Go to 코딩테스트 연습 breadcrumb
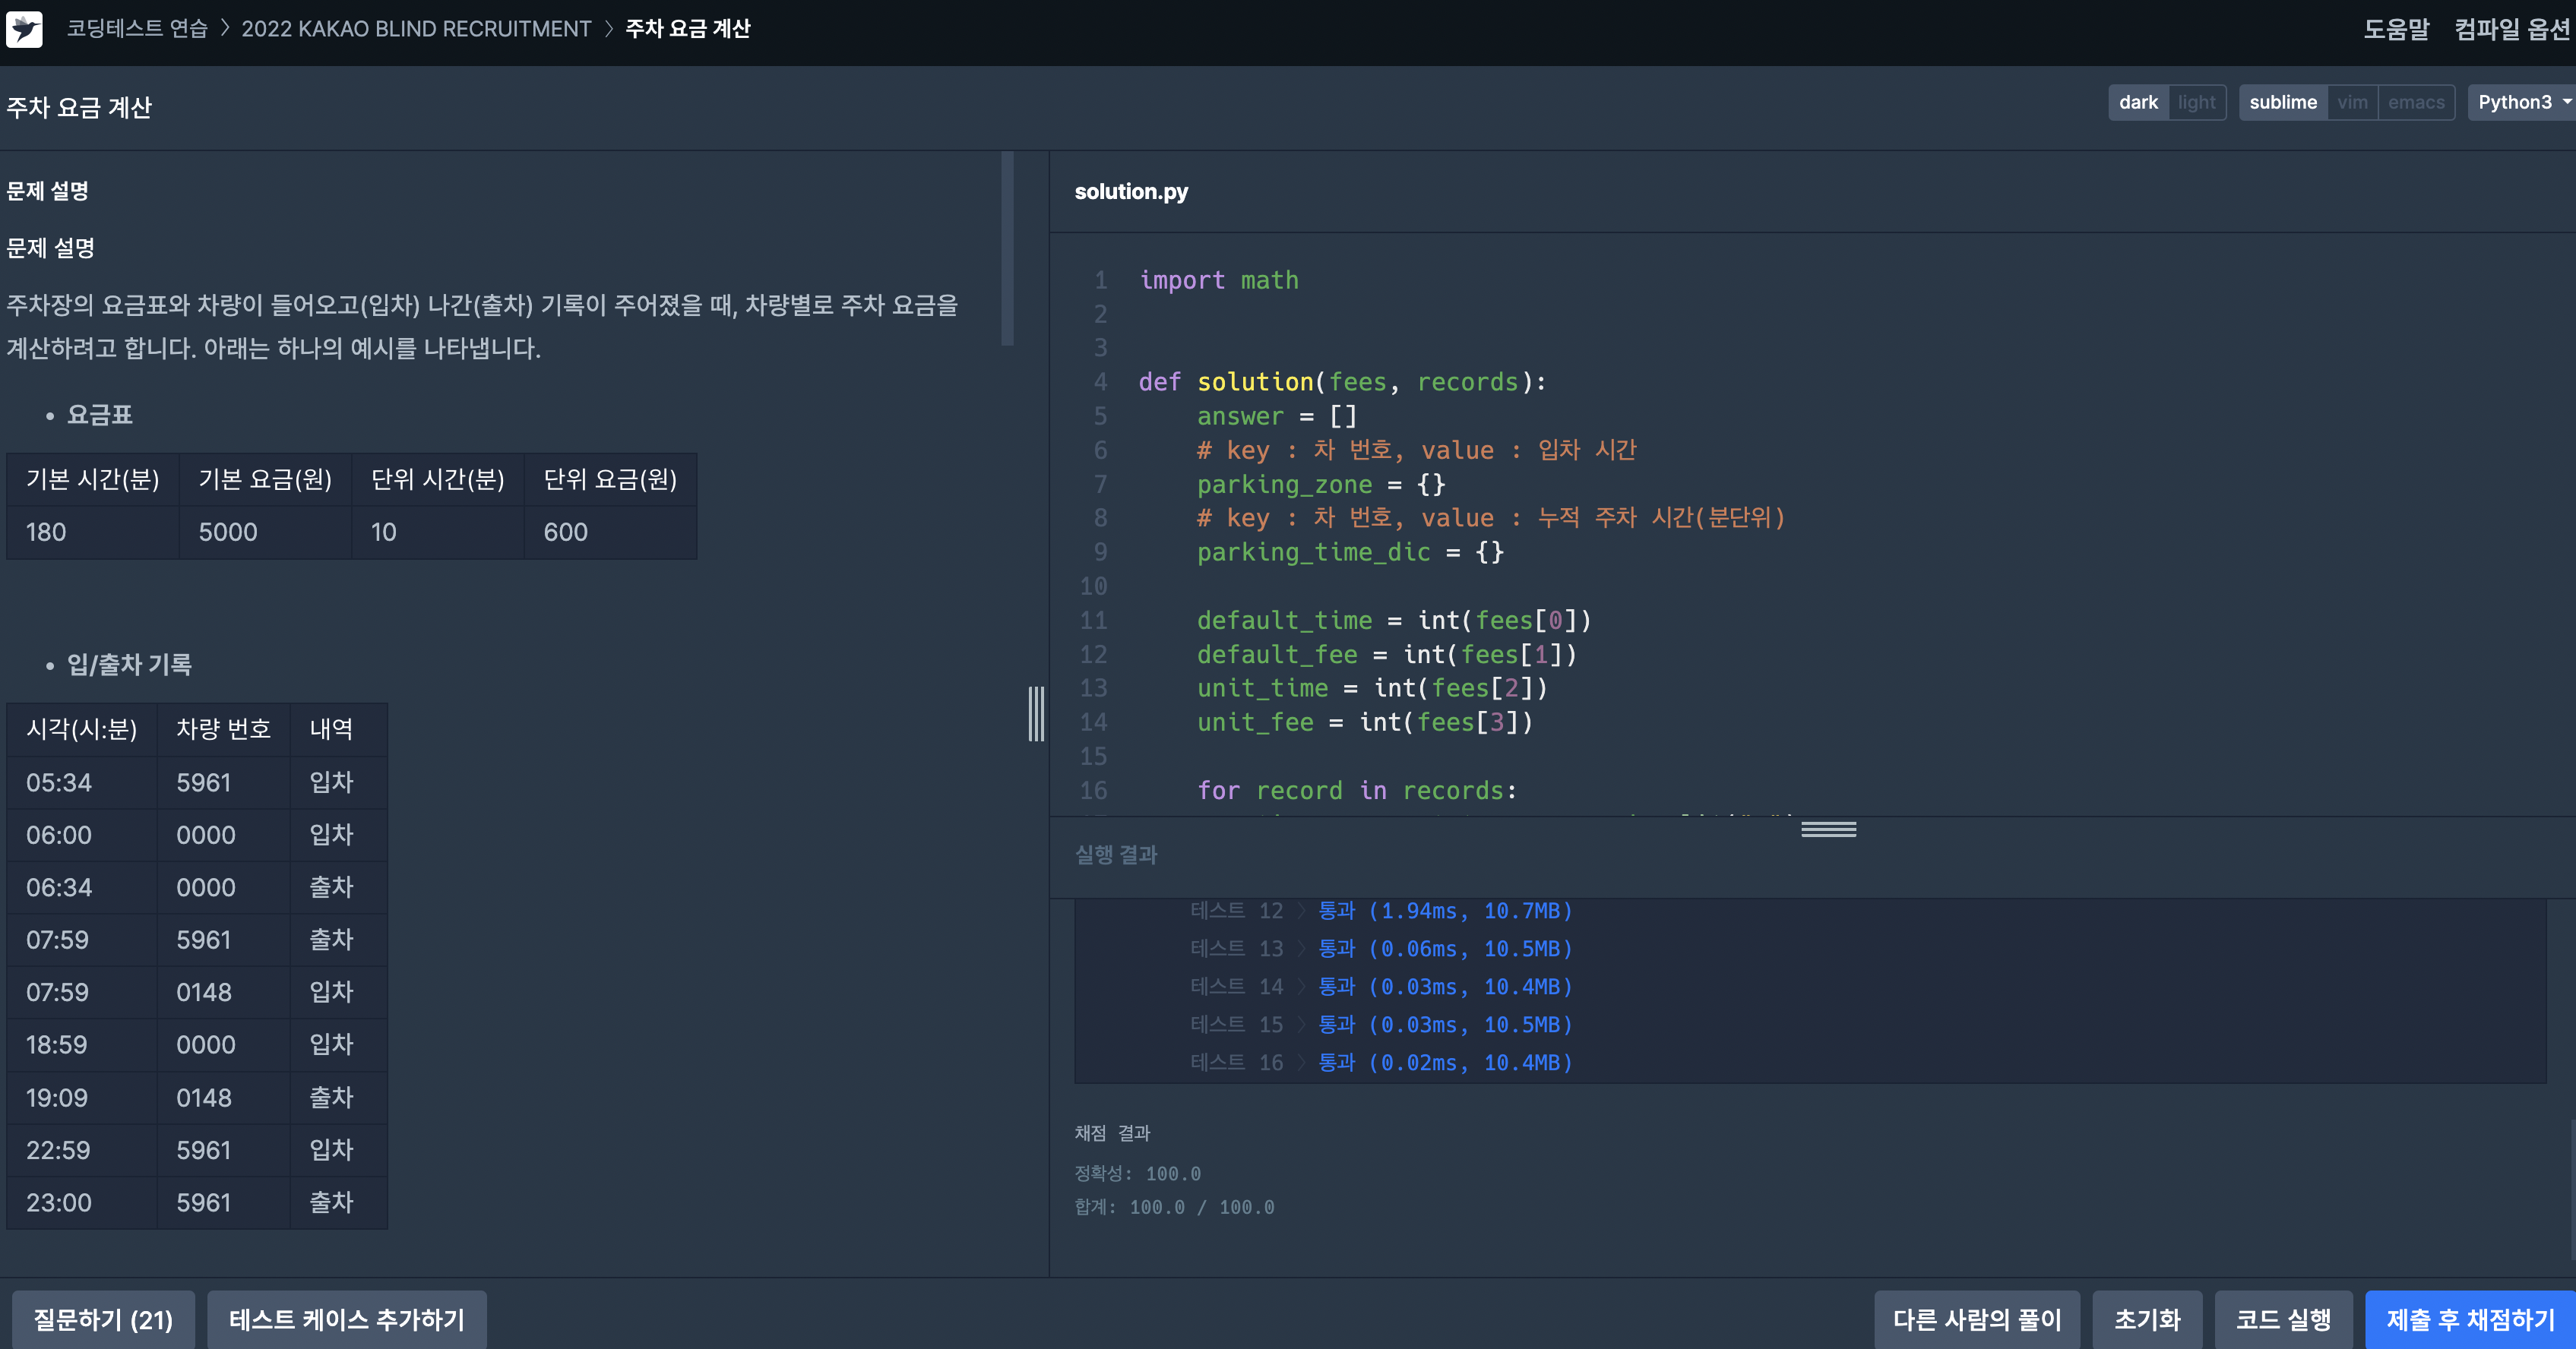Screen dimensions: 2576x1349 point(137,29)
